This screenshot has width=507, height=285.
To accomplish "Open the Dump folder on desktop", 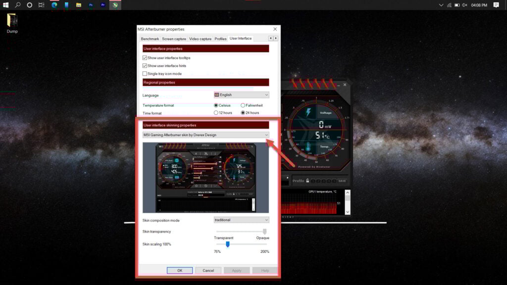I will tap(12, 23).
